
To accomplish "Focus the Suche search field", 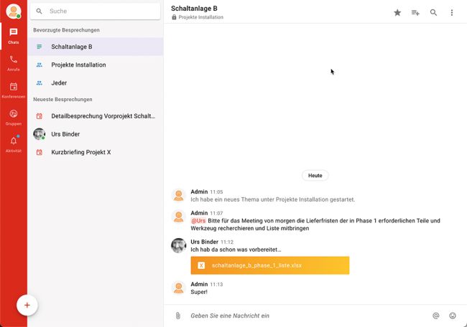I will click(x=96, y=11).
